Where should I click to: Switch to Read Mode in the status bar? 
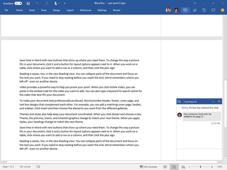(x=165, y=166)
